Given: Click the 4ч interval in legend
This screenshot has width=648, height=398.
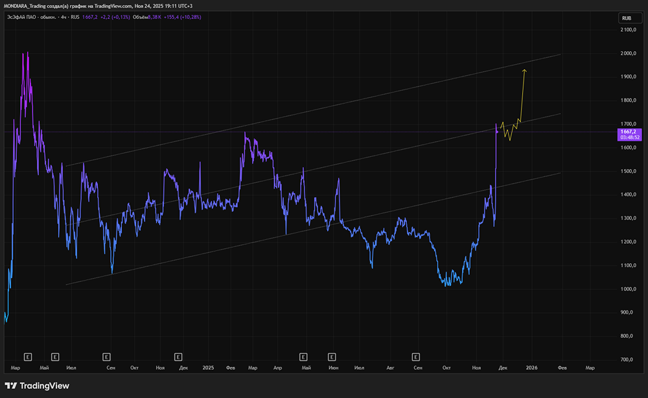Looking at the screenshot, I should tap(64, 18).
